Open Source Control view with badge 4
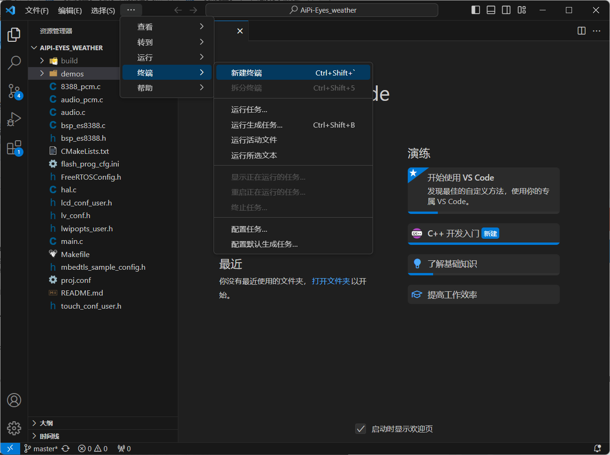The image size is (610, 455). tap(14, 91)
